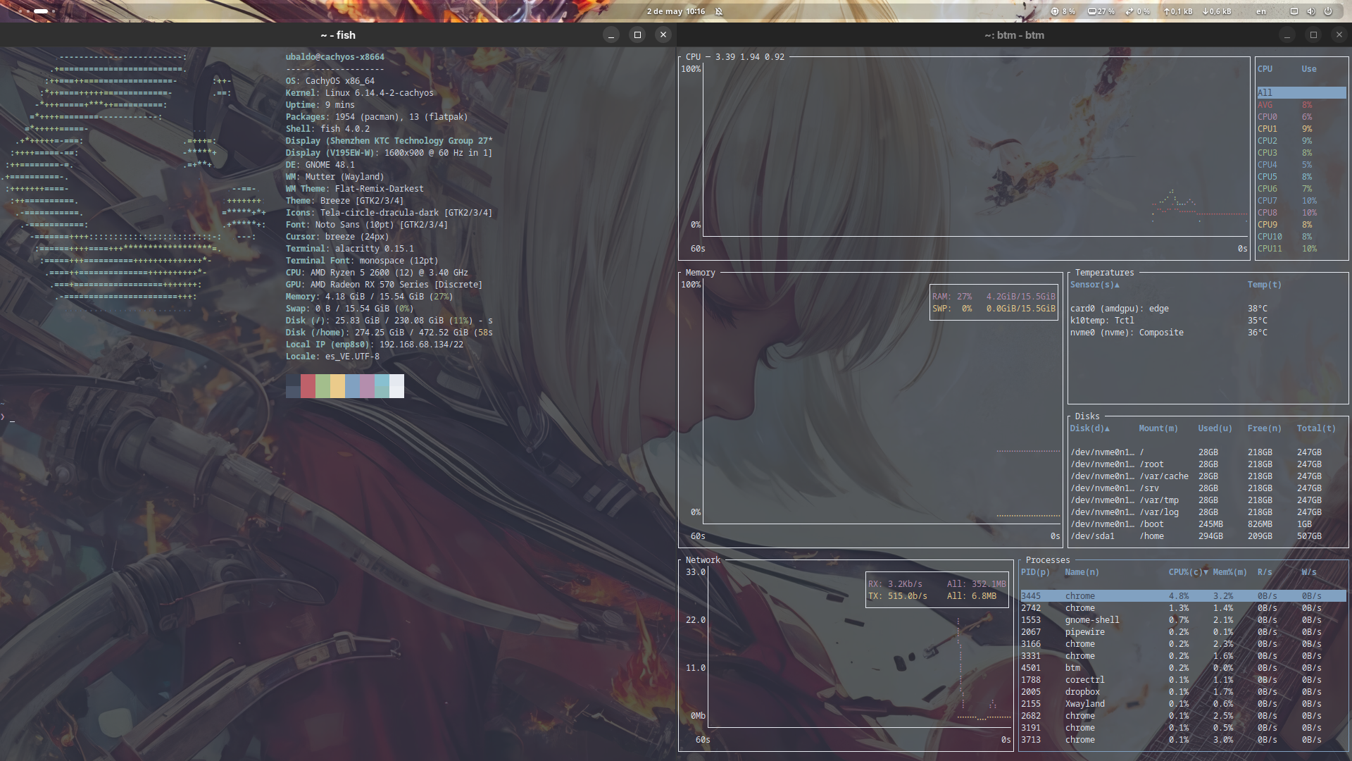Select the /boot disk row
The width and height of the screenshot is (1352, 761).
pyautogui.click(x=1208, y=524)
